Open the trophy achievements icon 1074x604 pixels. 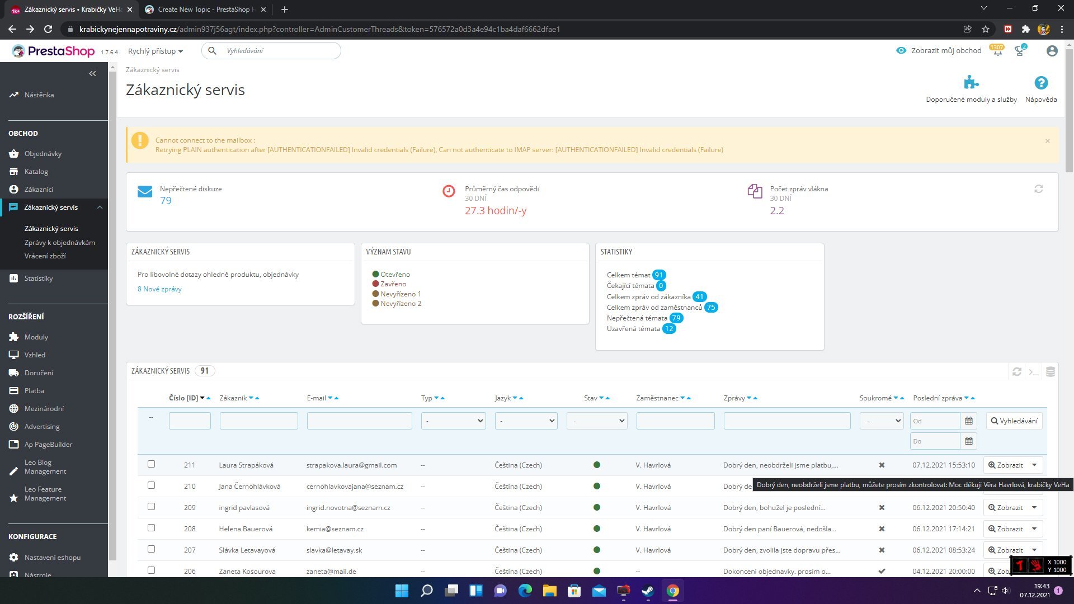[x=1019, y=51]
